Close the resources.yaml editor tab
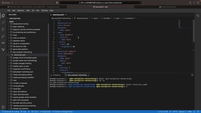 point(66,15)
